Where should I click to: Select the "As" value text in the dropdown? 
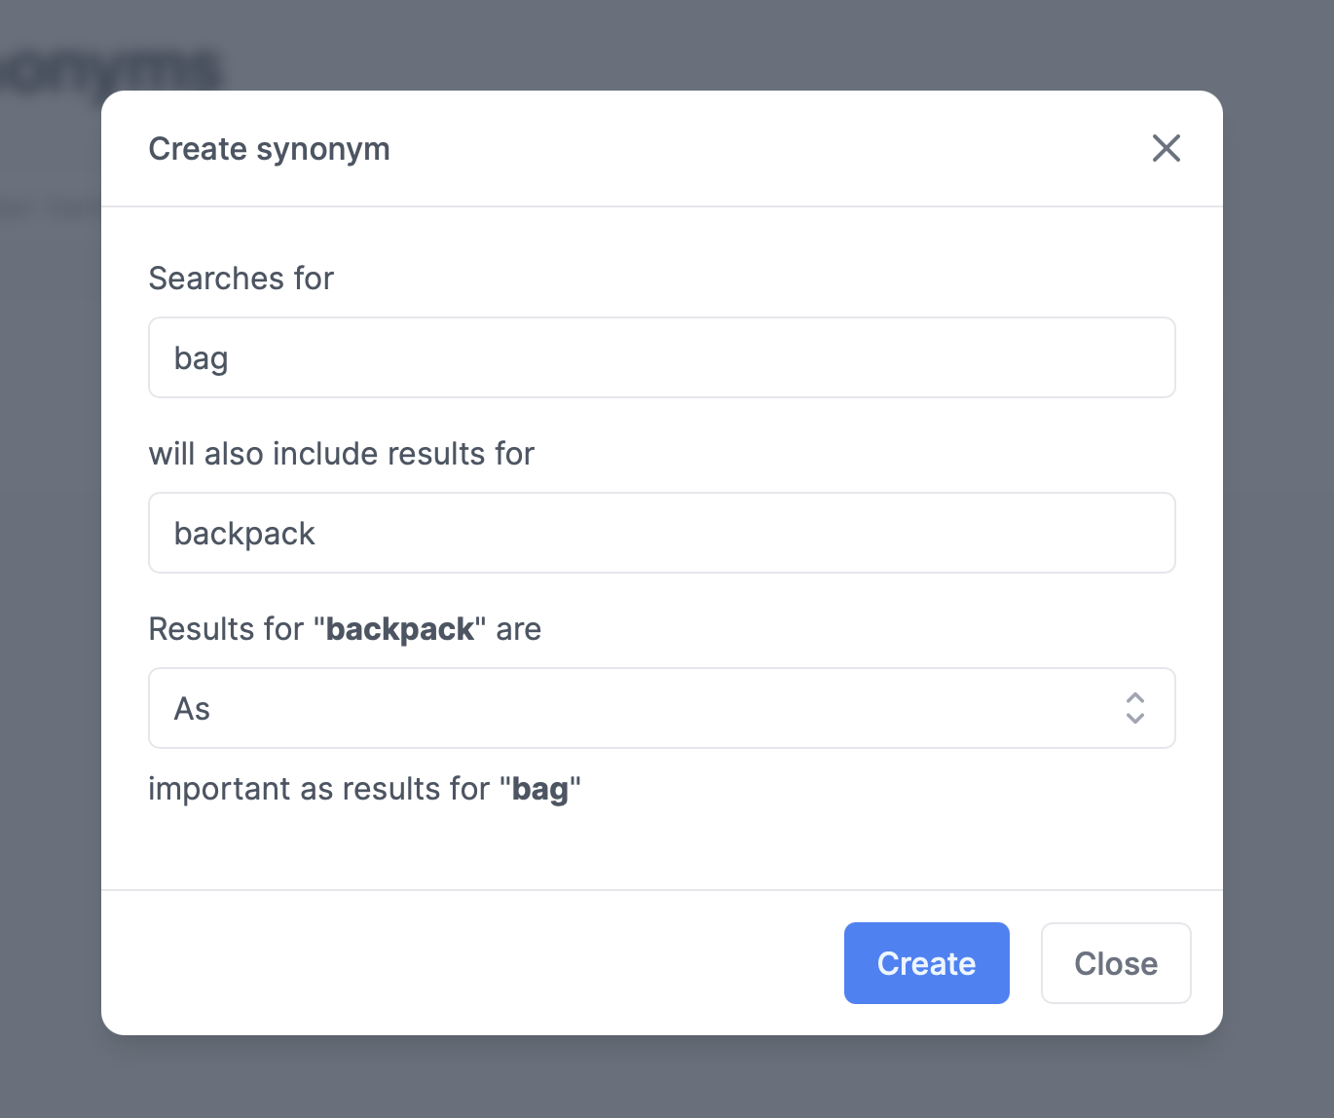coord(192,709)
